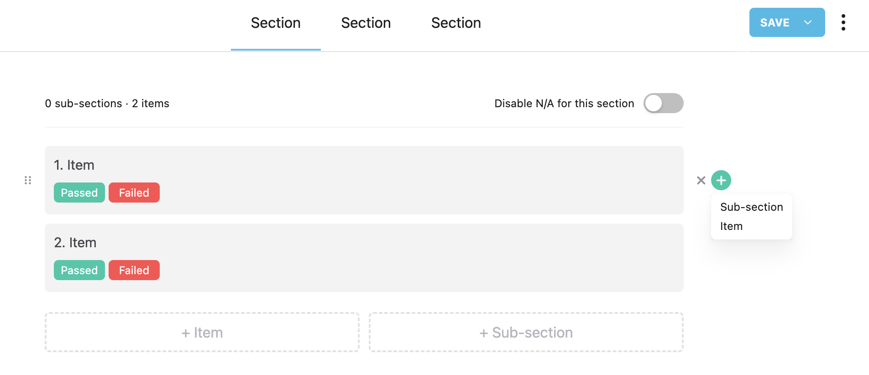Select Passed on item 2
869x375 pixels.
(79, 270)
